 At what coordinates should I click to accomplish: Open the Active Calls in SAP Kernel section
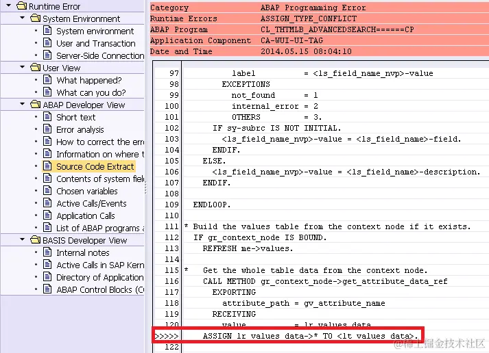tap(100, 265)
